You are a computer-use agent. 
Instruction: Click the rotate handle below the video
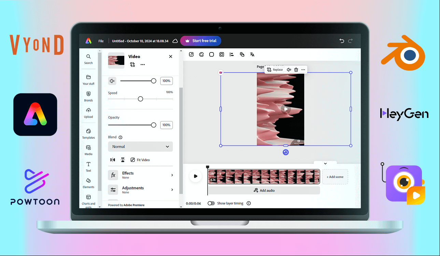[x=286, y=152]
